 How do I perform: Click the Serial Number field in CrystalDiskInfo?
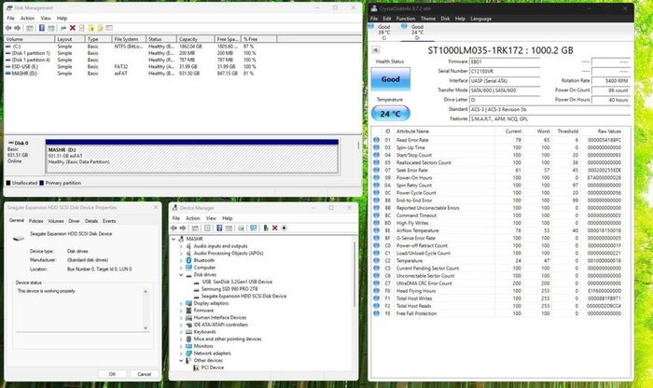505,71
